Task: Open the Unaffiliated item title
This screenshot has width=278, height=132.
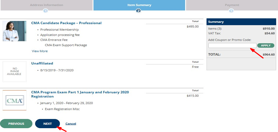Action: pos(42,63)
